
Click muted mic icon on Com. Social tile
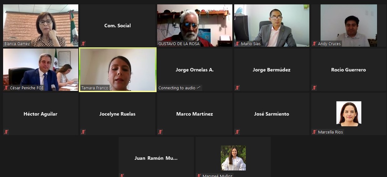tap(83, 44)
